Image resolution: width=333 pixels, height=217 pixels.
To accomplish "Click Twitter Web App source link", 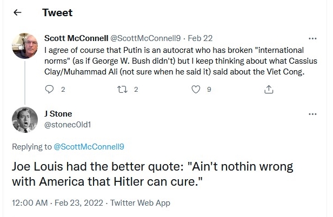I will 140,203.
